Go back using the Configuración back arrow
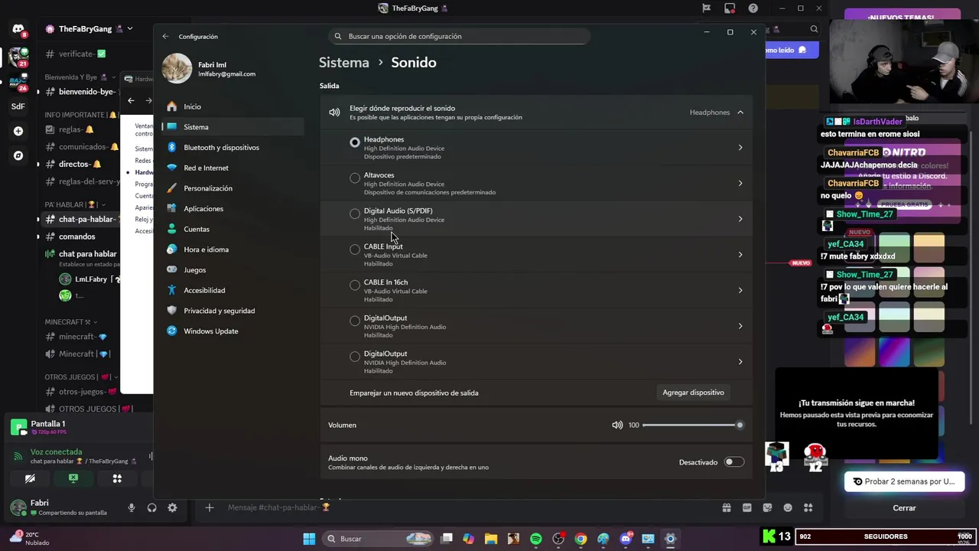The width and height of the screenshot is (979, 551). click(x=165, y=36)
